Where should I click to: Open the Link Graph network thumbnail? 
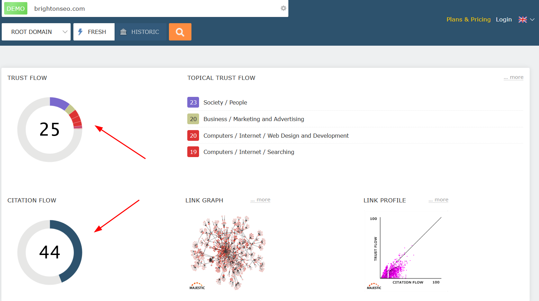(228, 253)
